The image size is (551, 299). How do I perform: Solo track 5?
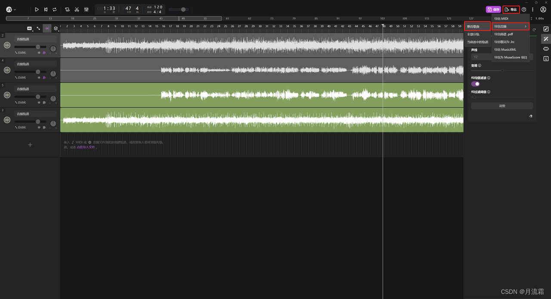(x=39, y=103)
